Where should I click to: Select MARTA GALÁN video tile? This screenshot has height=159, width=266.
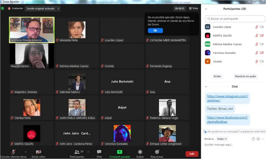(x=32, y=133)
